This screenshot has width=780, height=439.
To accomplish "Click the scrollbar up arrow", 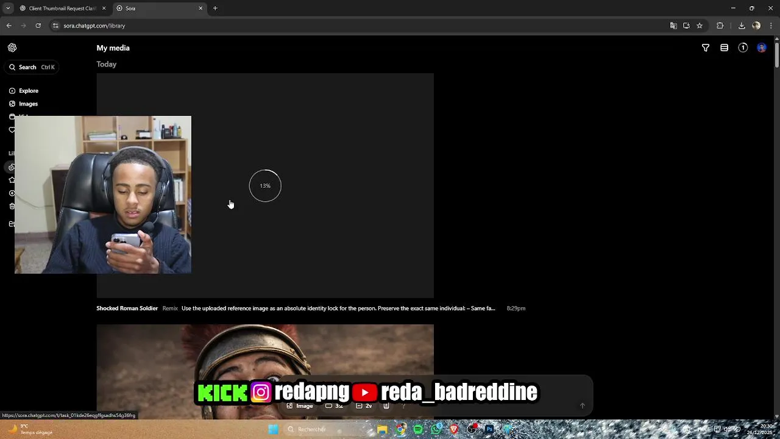I will pos(777,39).
